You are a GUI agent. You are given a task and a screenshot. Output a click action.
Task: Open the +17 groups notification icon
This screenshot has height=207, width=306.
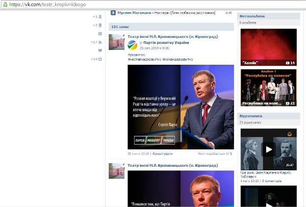(x=100, y=42)
